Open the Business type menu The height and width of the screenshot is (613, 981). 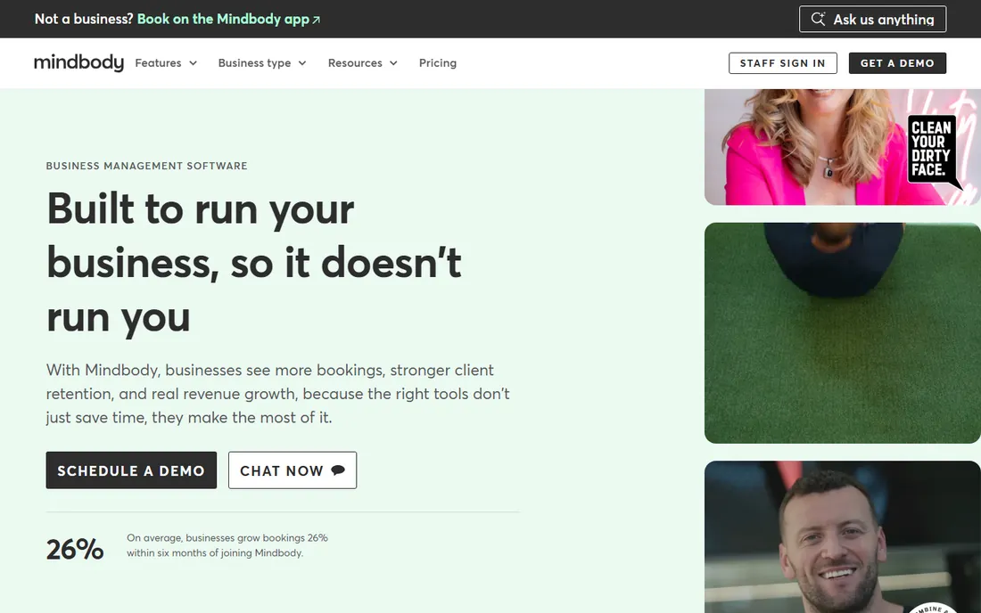tap(262, 63)
